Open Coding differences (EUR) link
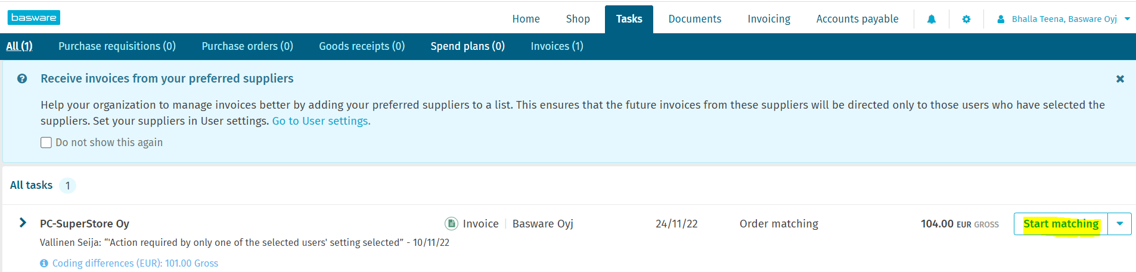The height and width of the screenshot is (272, 1136). click(135, 263)
